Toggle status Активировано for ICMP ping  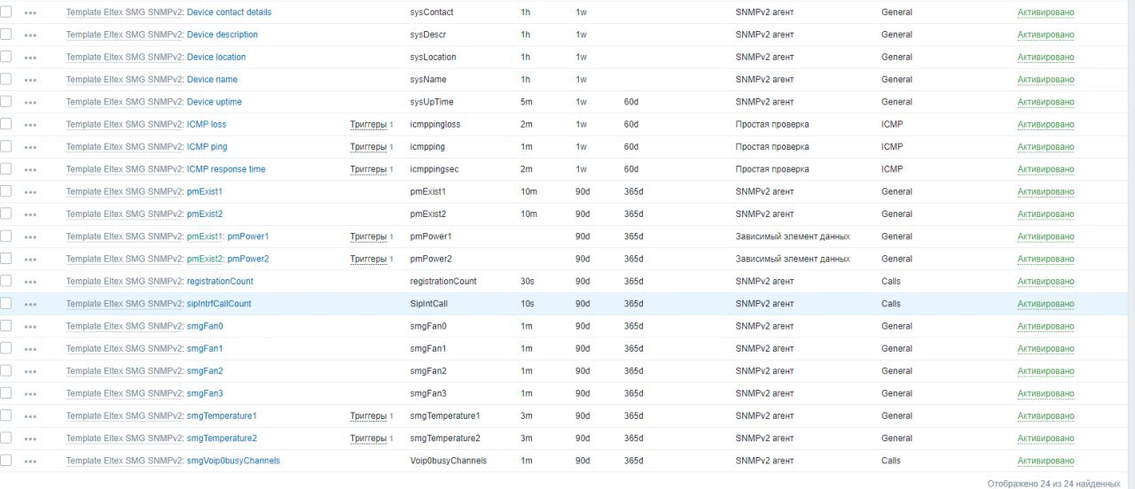tap(1045, 147)
